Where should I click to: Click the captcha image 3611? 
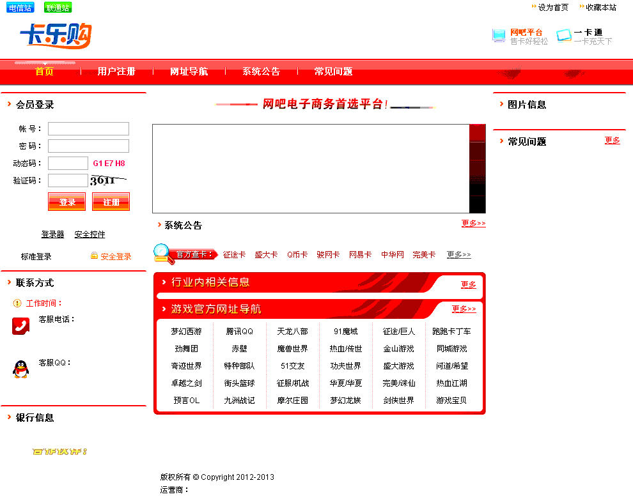coord(109,180)
